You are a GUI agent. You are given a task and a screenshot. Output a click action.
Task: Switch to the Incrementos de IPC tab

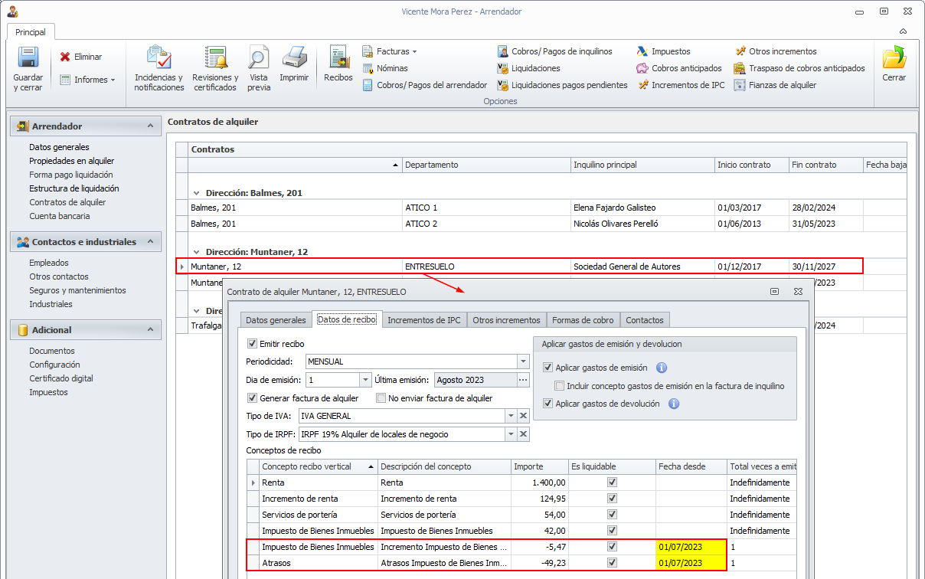[423, 320]
